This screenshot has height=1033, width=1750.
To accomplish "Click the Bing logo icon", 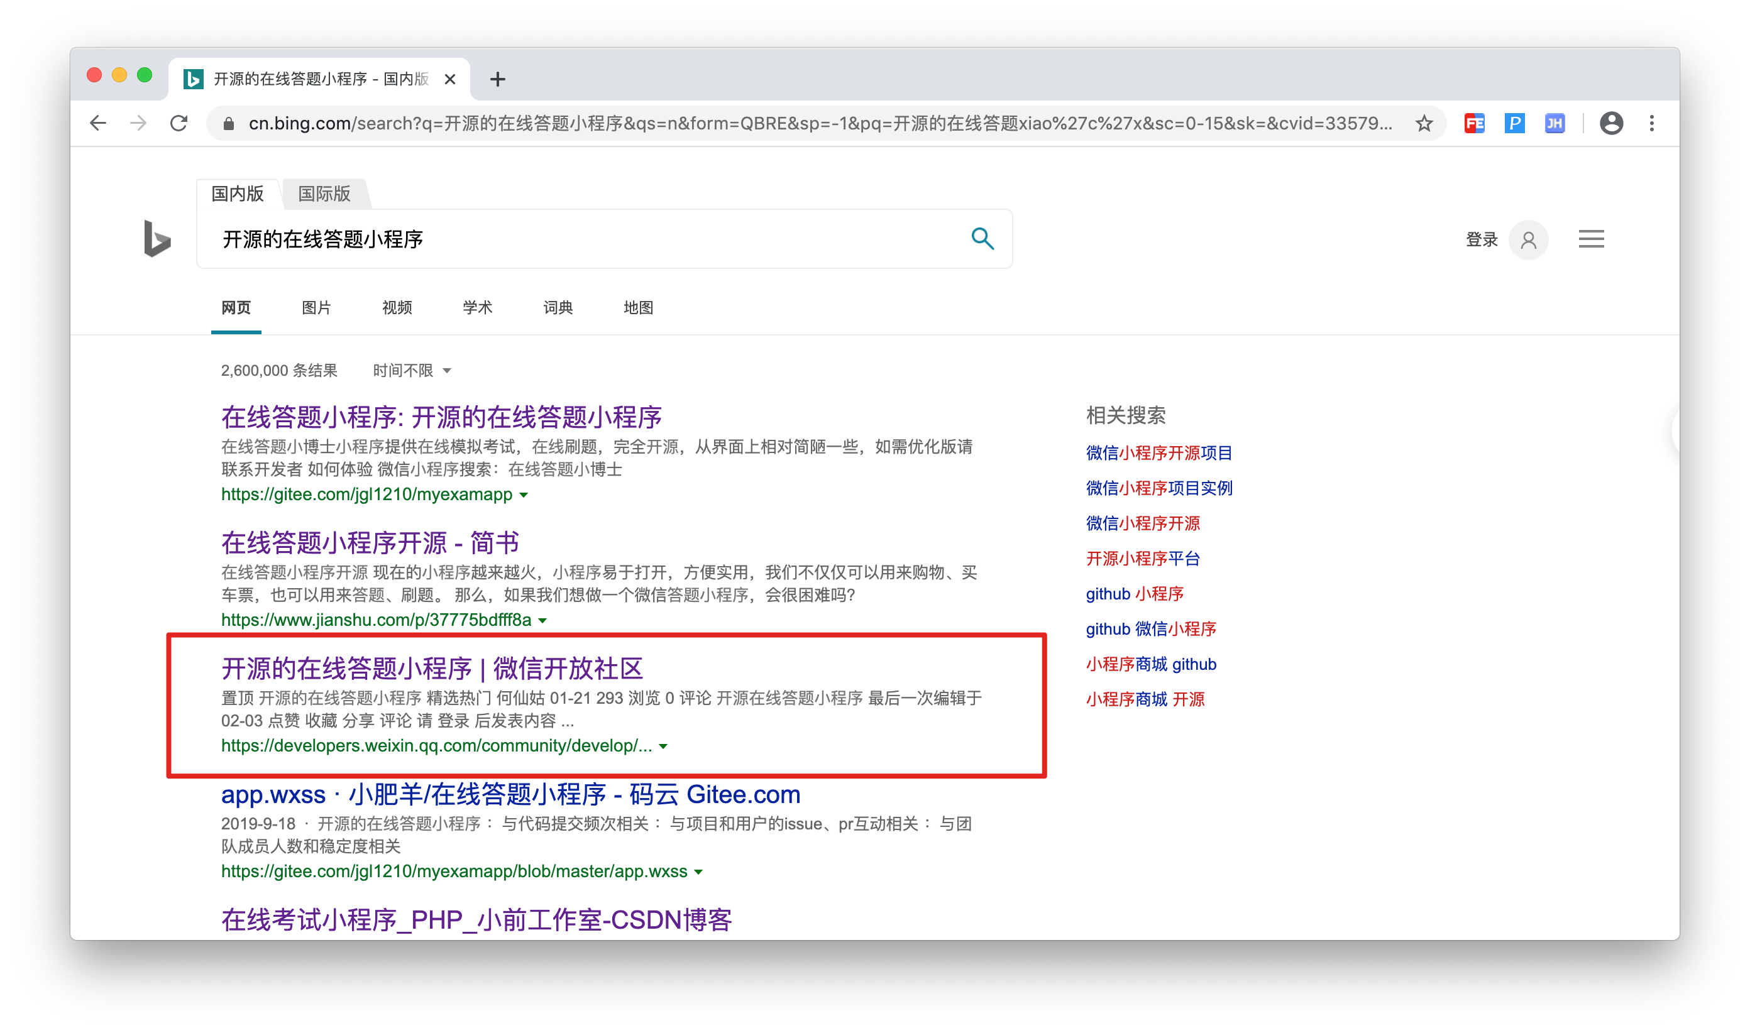I will coord(157,239).
